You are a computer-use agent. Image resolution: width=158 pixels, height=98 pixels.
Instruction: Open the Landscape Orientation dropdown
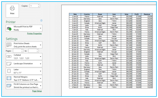point(24,64)
